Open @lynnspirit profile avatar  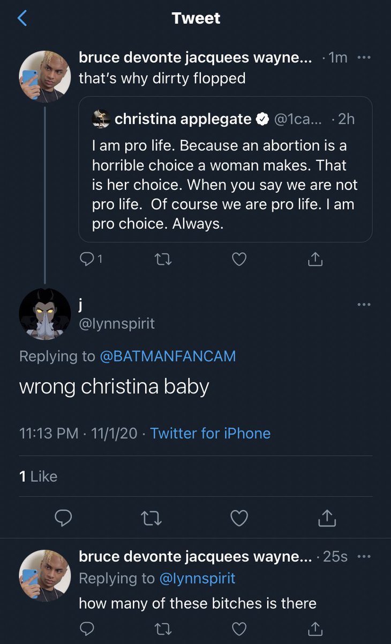45,314
